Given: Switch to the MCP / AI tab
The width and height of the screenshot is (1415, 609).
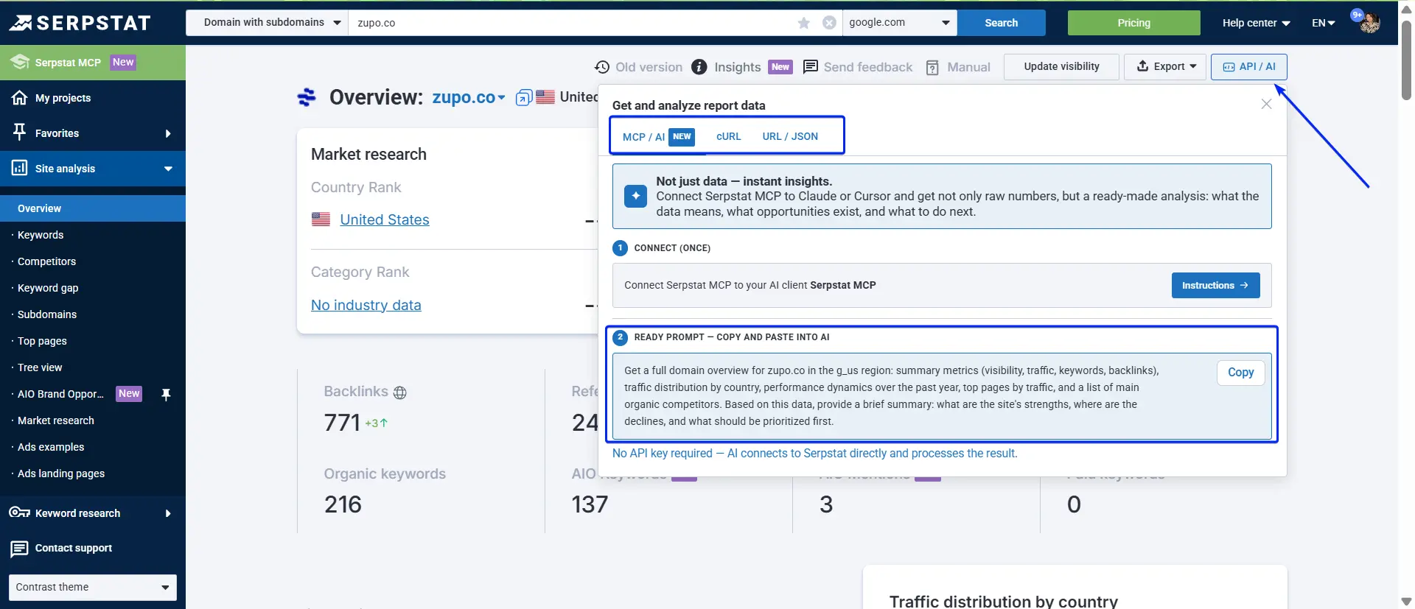Looking at the screenshot, I should pos(658,136).
